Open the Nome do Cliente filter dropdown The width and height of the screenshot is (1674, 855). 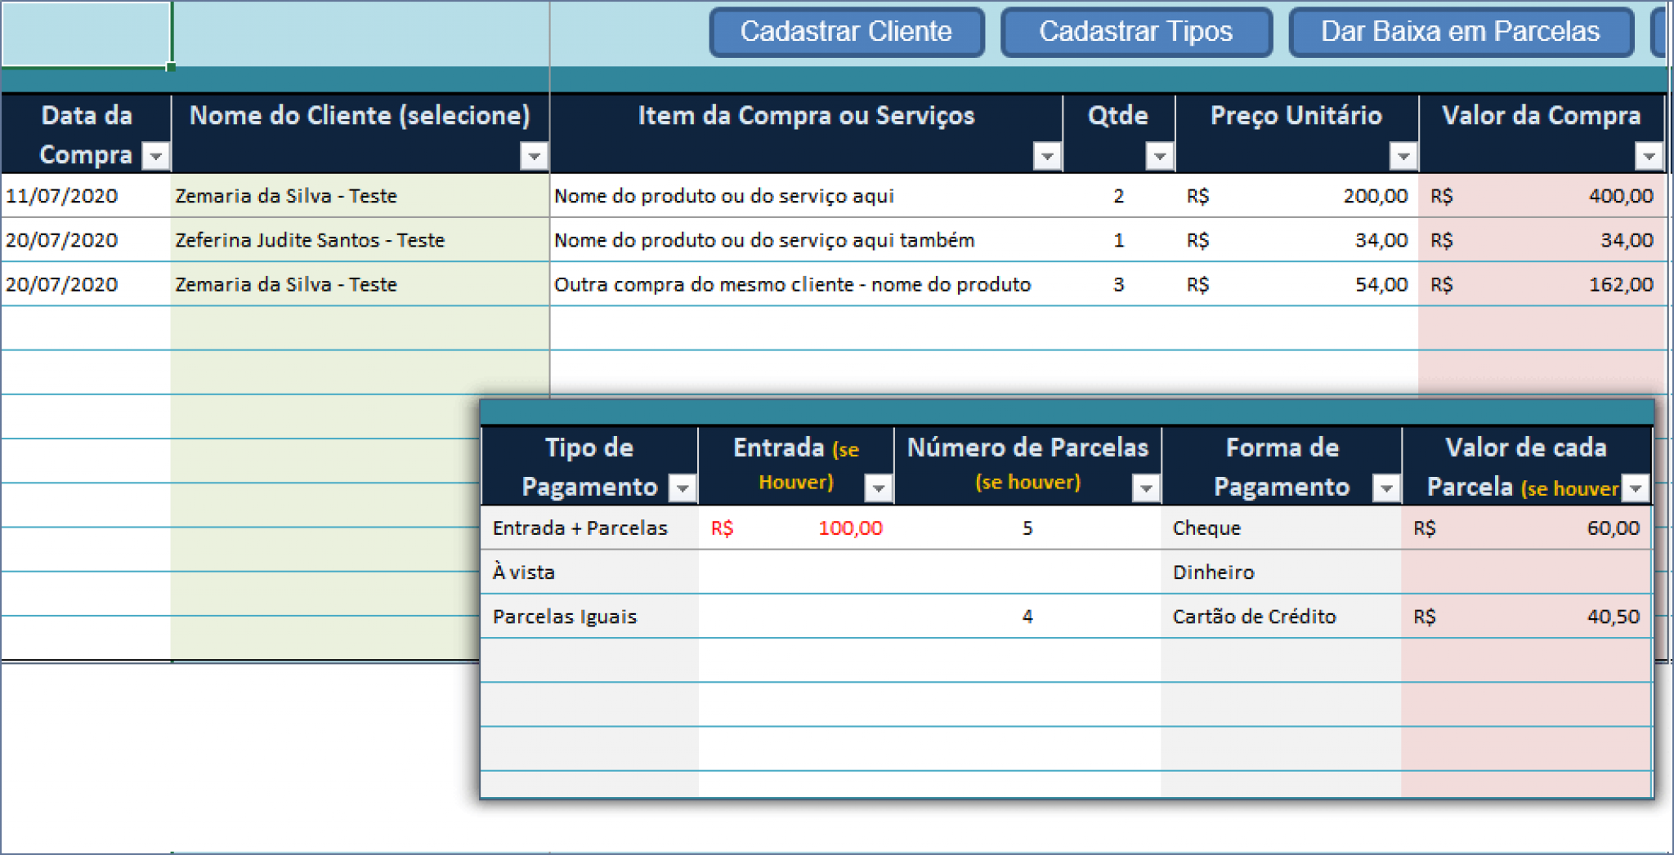coord(532,155)
